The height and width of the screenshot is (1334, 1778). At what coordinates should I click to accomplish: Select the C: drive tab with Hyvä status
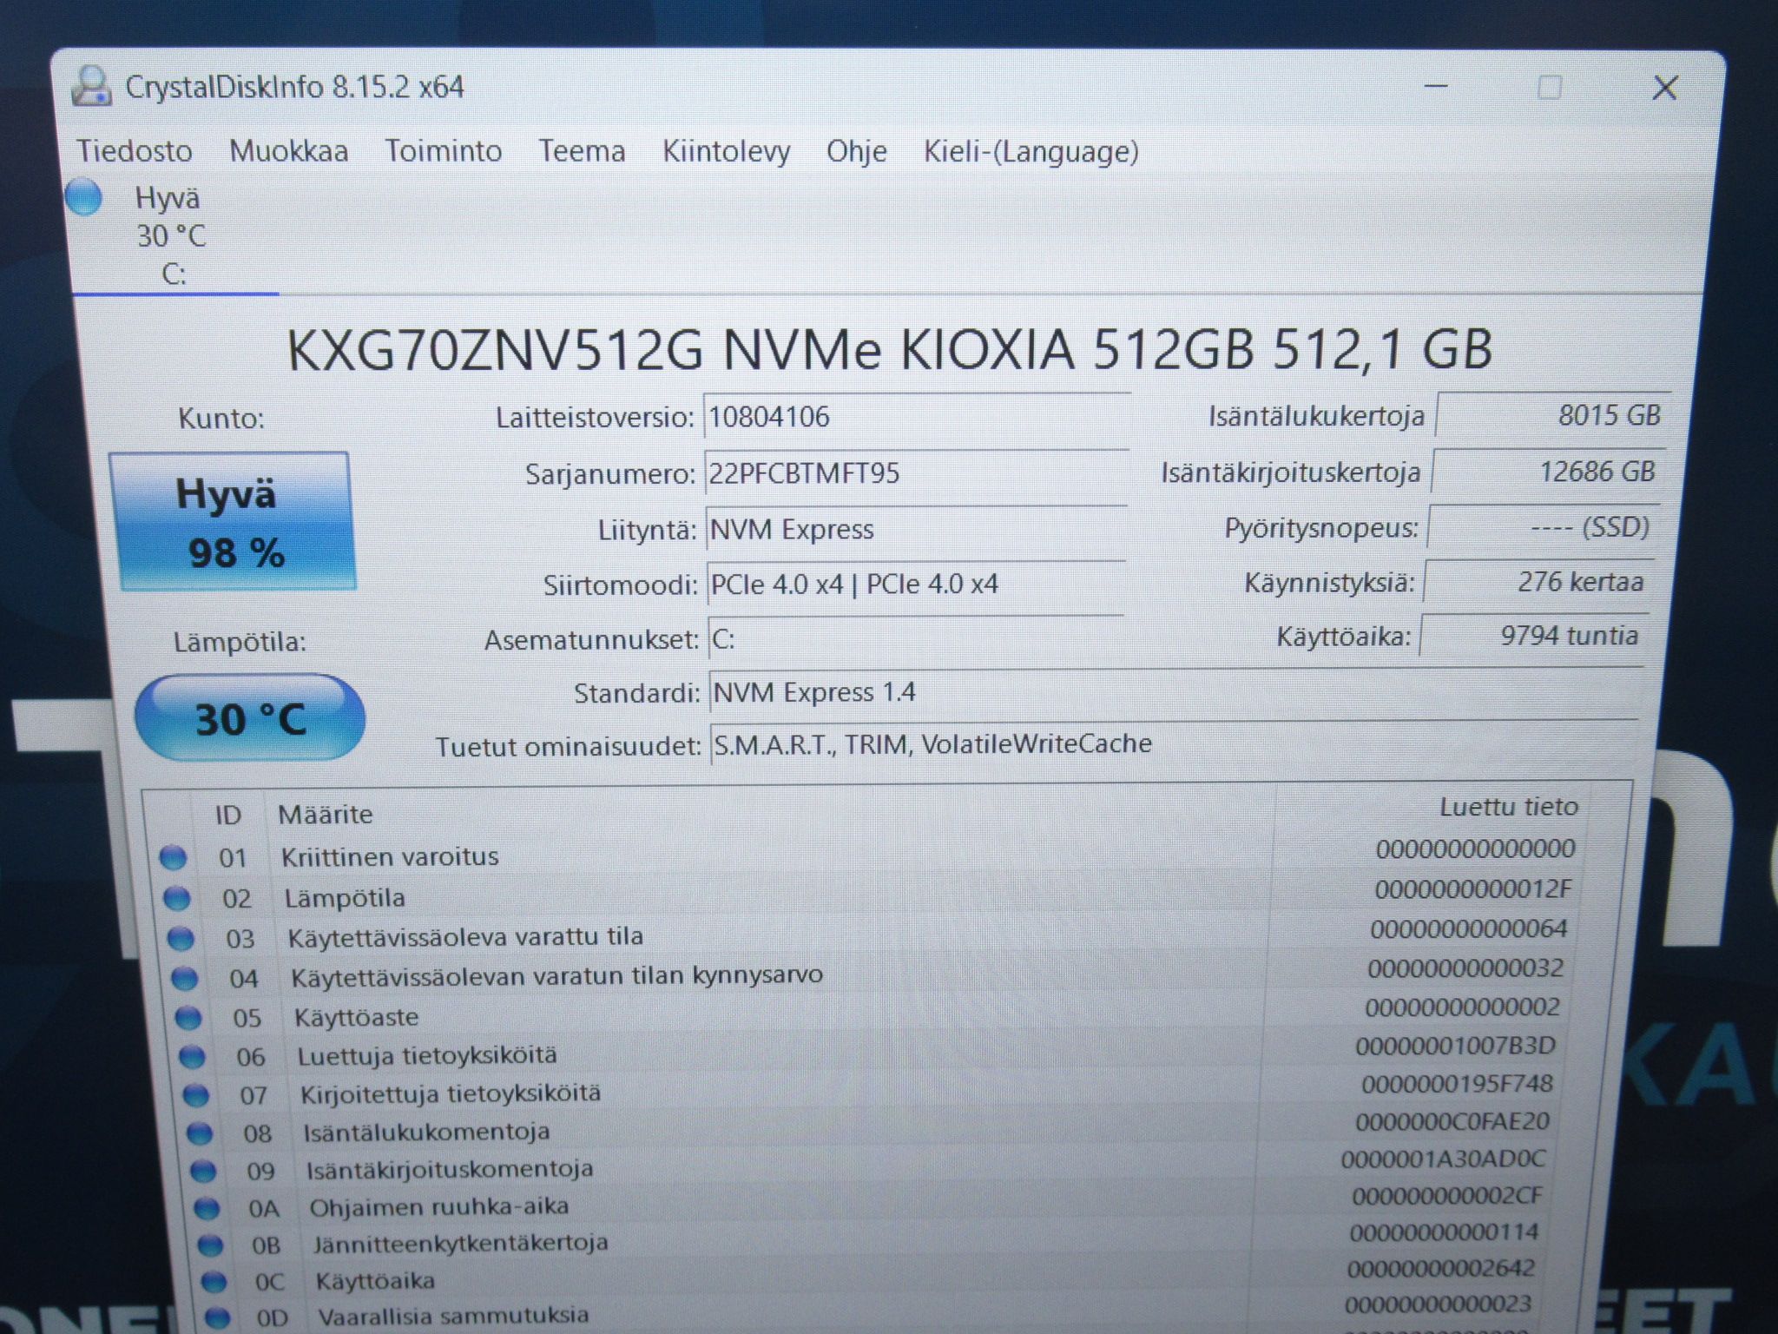click(174, 235)
